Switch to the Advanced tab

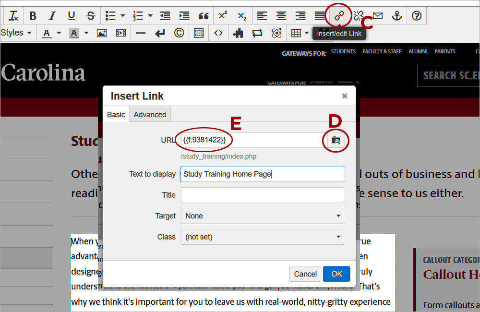pos(150,114)
